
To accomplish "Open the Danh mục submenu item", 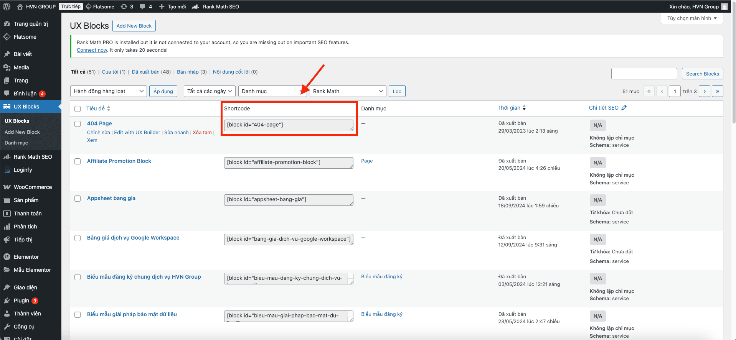I will tap(16, 143).
